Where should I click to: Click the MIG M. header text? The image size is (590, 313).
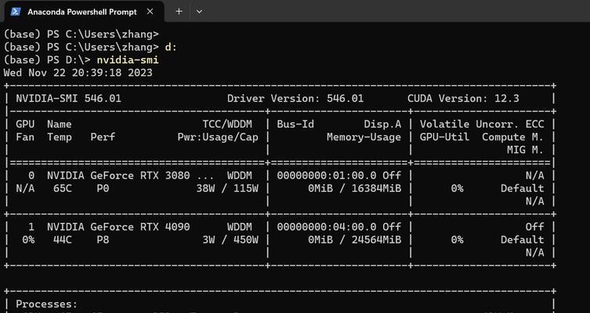pyautogui.click(x=525, y=150)
